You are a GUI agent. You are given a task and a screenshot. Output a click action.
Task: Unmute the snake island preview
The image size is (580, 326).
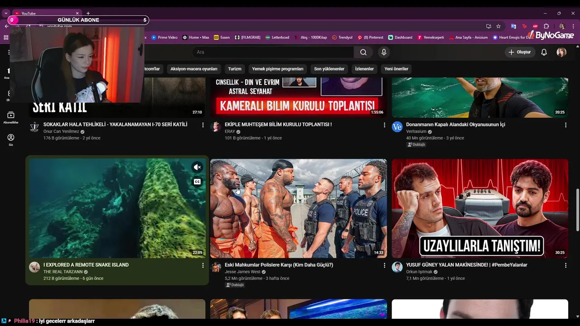pyautogui.click(x=197, y=167)
